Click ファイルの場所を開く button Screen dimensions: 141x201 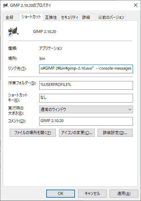(33, 133)
